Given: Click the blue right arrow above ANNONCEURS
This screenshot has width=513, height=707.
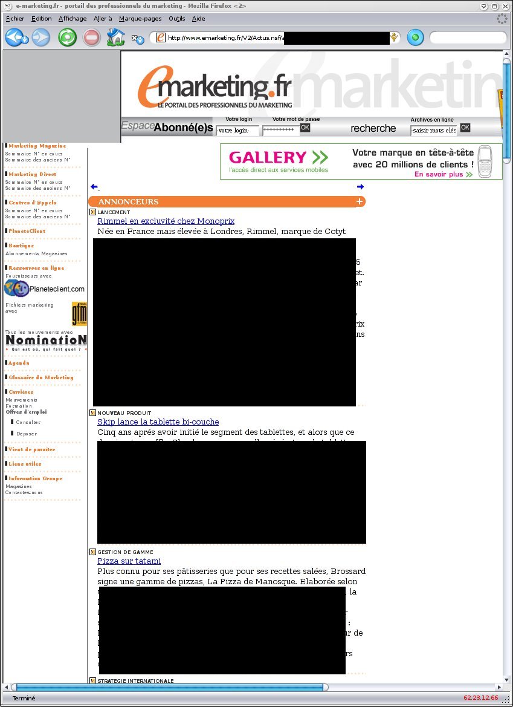Looking at the screenshot, I should click(x=360, y=187).
